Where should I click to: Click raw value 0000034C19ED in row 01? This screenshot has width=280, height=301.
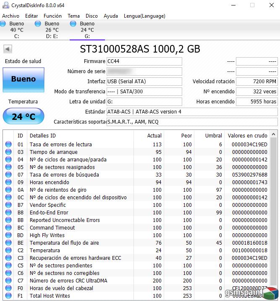[249, 144]
